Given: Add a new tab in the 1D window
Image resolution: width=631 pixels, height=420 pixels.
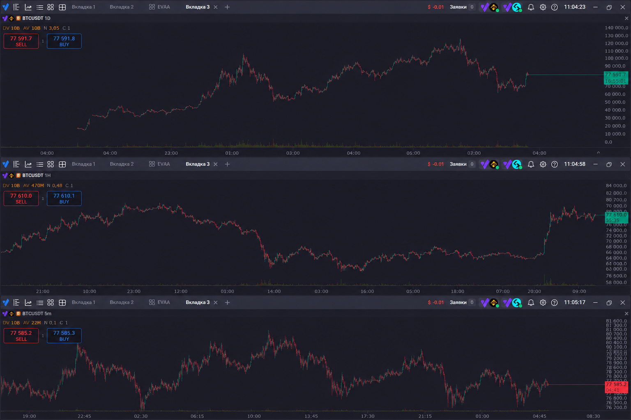Looking at the screenshot, I should [x=227, y=7].
